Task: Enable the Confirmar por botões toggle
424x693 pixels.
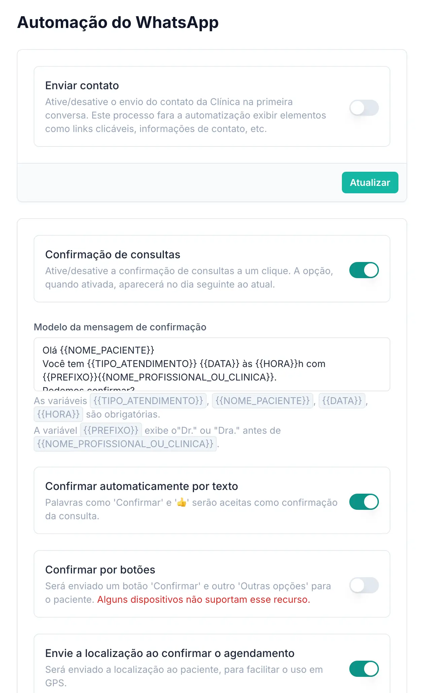Action: (364, 585)
